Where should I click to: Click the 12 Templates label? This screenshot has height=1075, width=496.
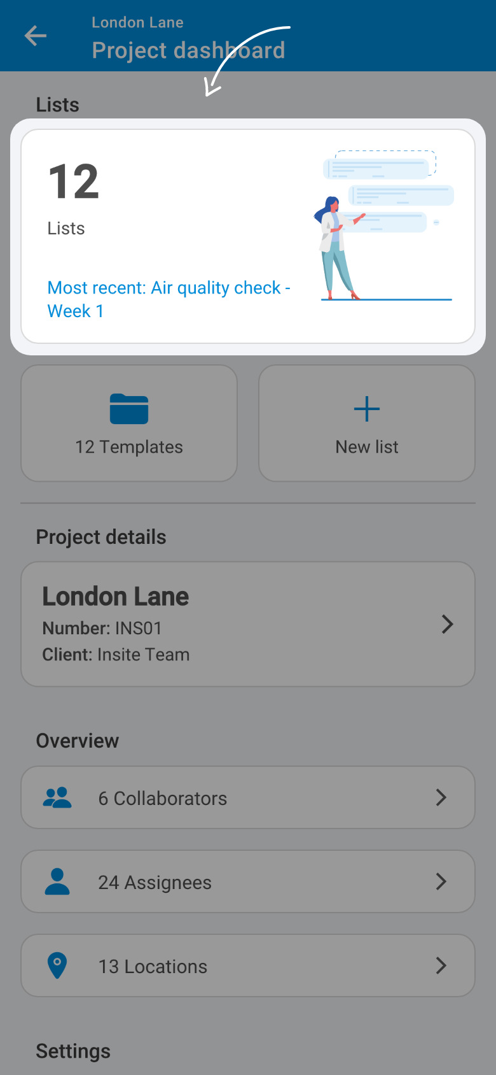click(x=129, y=447)
